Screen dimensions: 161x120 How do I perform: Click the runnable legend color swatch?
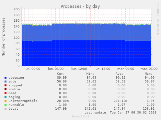click(6, 105)
